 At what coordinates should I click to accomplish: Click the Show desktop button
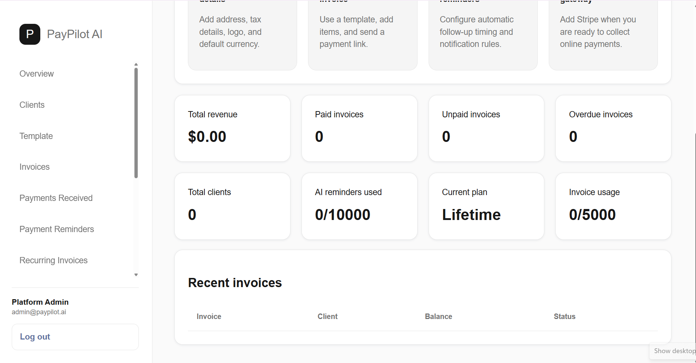tap(673, 351)
